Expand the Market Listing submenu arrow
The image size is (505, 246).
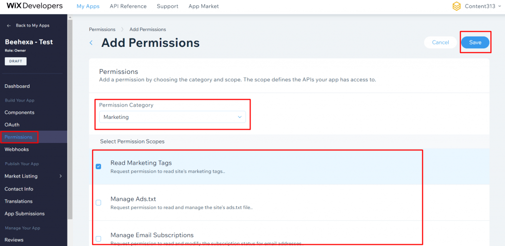click(x=61, y=176)
